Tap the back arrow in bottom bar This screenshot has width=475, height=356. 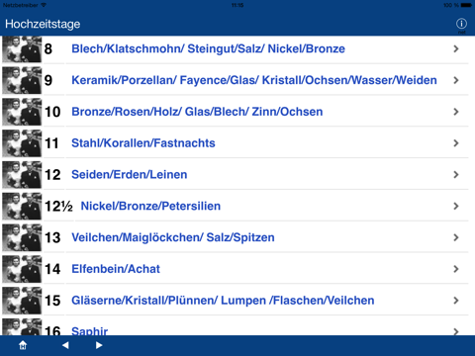(65, 345)
